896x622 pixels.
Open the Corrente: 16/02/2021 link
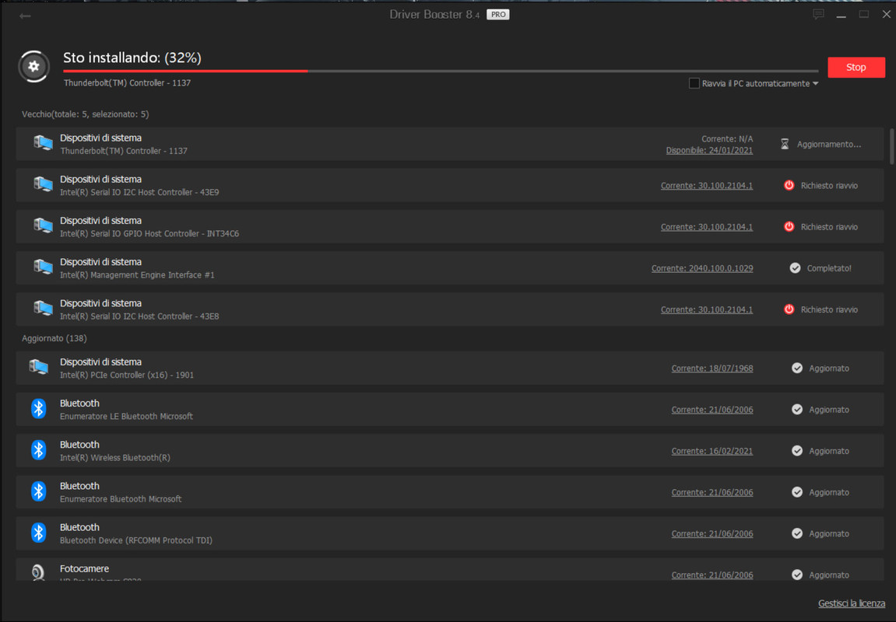[x=712, y=452]
